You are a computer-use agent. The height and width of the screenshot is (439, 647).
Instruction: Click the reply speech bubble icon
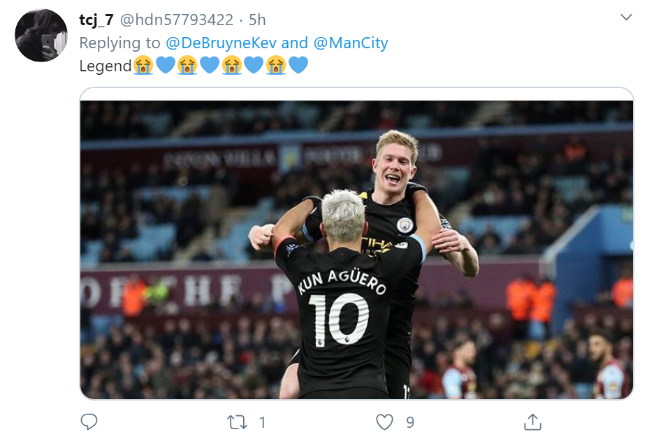(x=89, y=422)
